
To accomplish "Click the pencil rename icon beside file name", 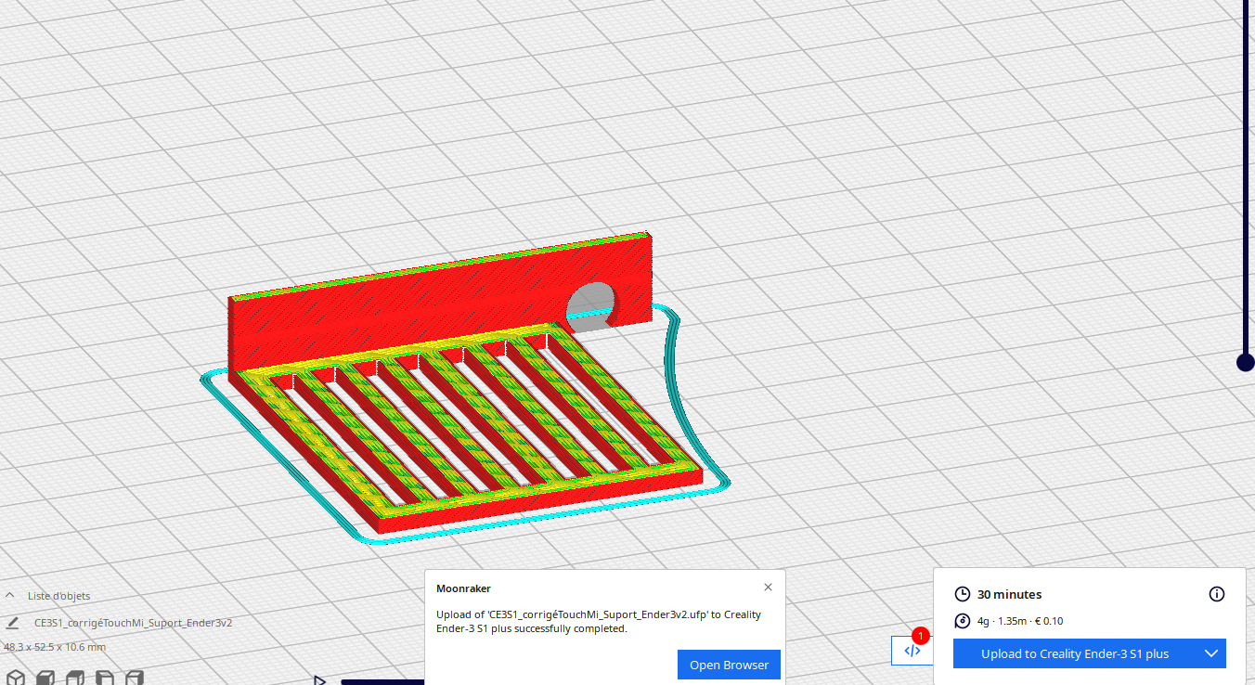I will coord(12,623).
